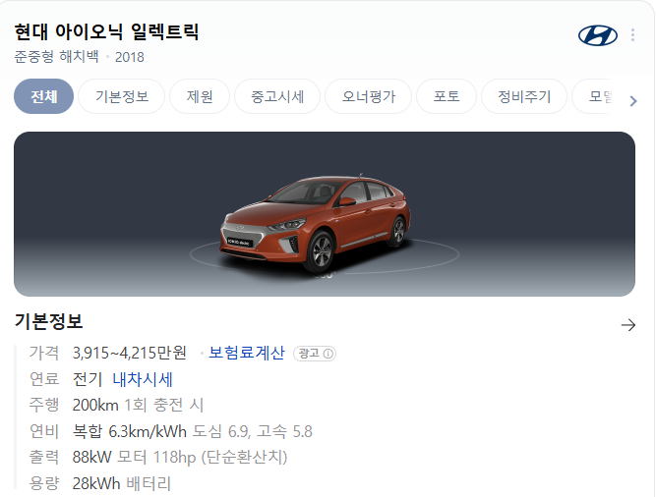Go to the 중고시세 tab
The image size is (656, 497).
(x=277, y=96)
